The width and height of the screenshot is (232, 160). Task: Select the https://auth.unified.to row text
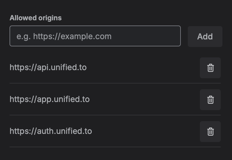click(51, 131)
